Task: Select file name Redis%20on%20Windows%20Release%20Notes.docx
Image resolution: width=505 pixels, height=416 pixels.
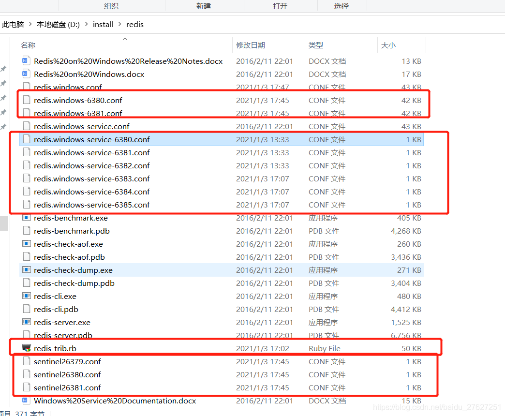Action: point(128,61)
